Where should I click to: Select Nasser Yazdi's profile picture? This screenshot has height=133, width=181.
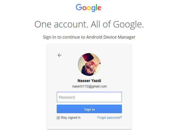click(x=89, y=64)
